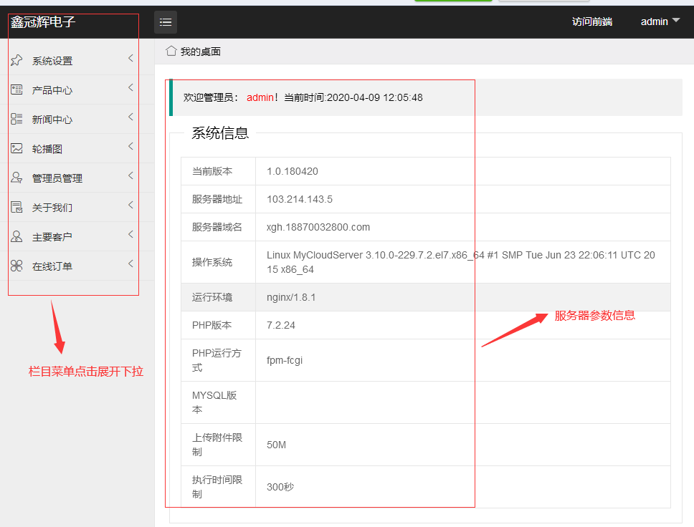694x527 pixels.
Task: Click the server domain xgh.18870032800.com value
Action: (318, 227)
